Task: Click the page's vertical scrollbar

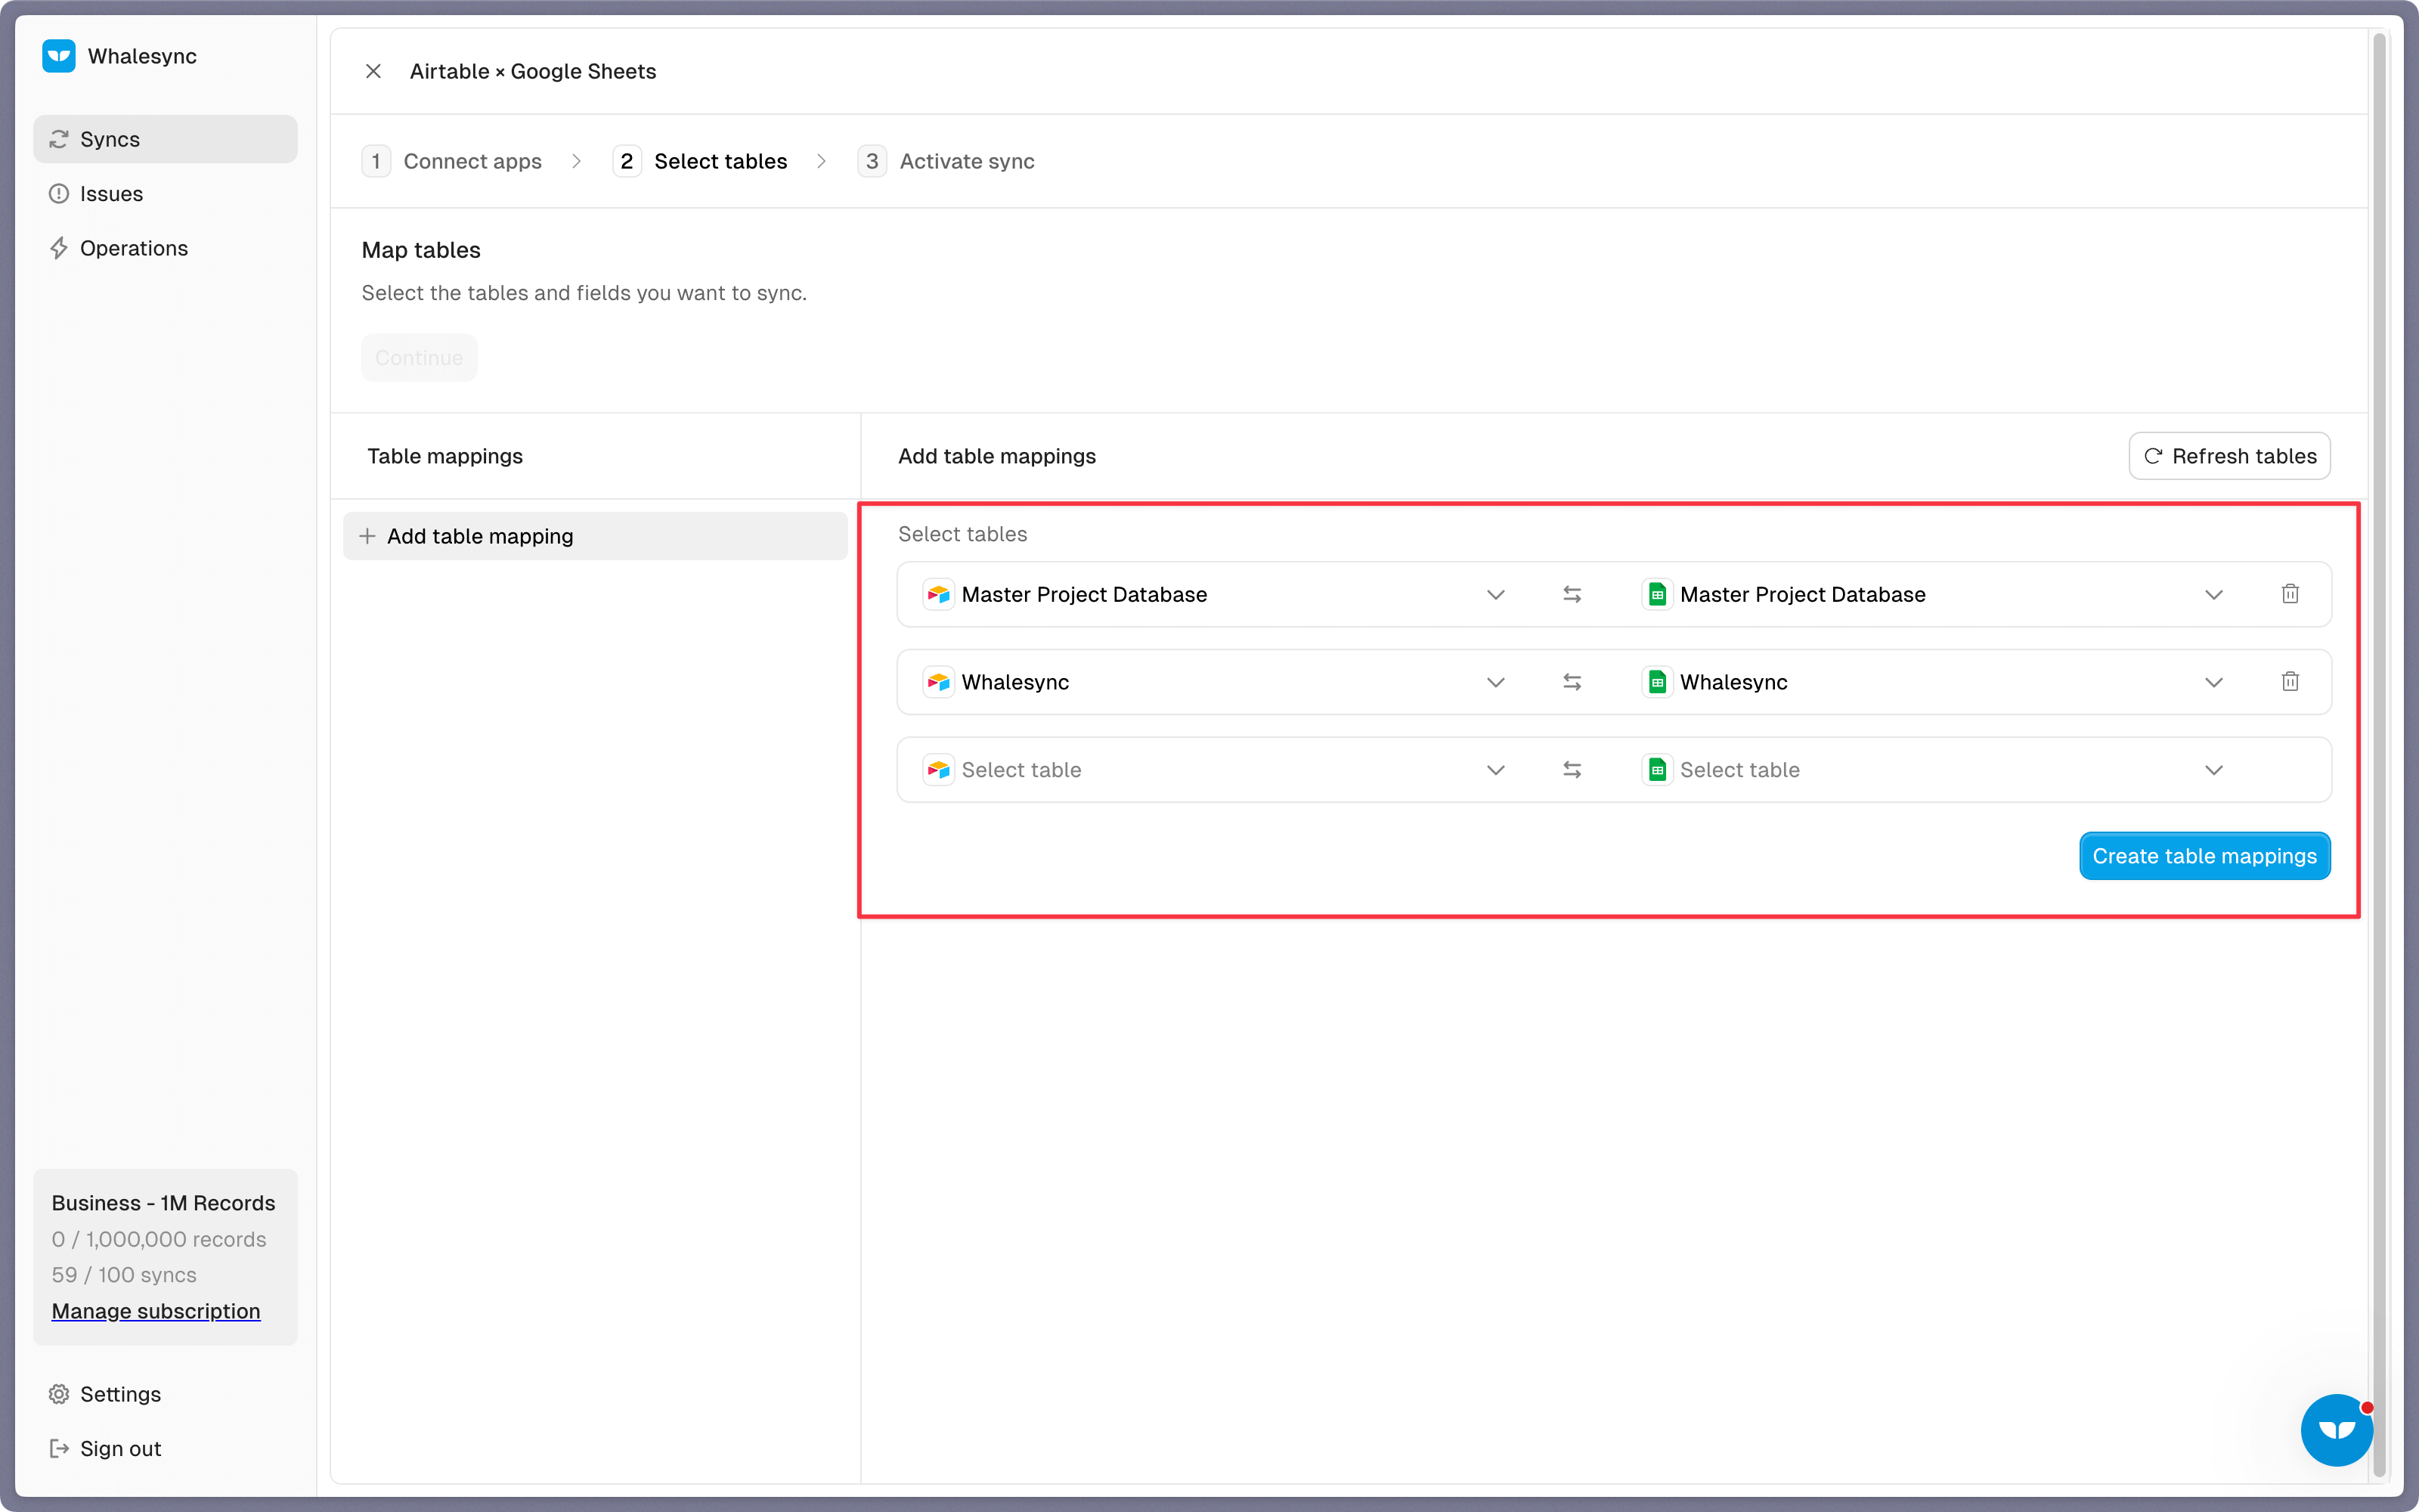Action: coord(2380,755)
